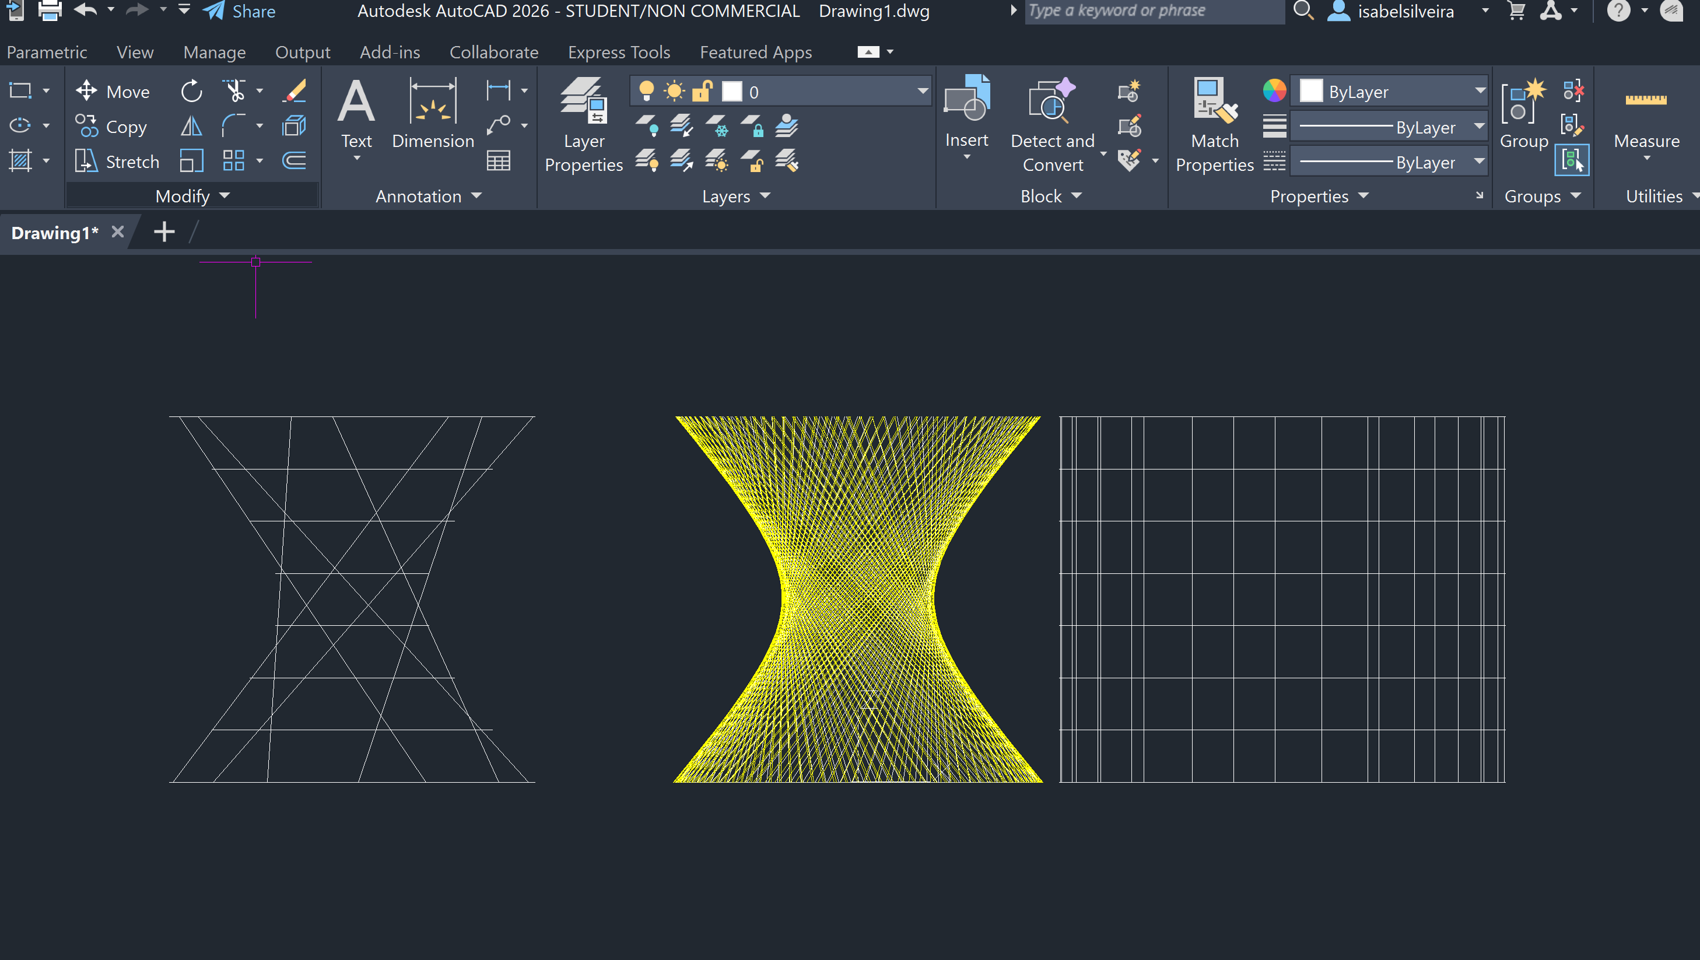1700x960 pixels.
Task: Open the ByLayer color dropdown
Action: 1480,91
